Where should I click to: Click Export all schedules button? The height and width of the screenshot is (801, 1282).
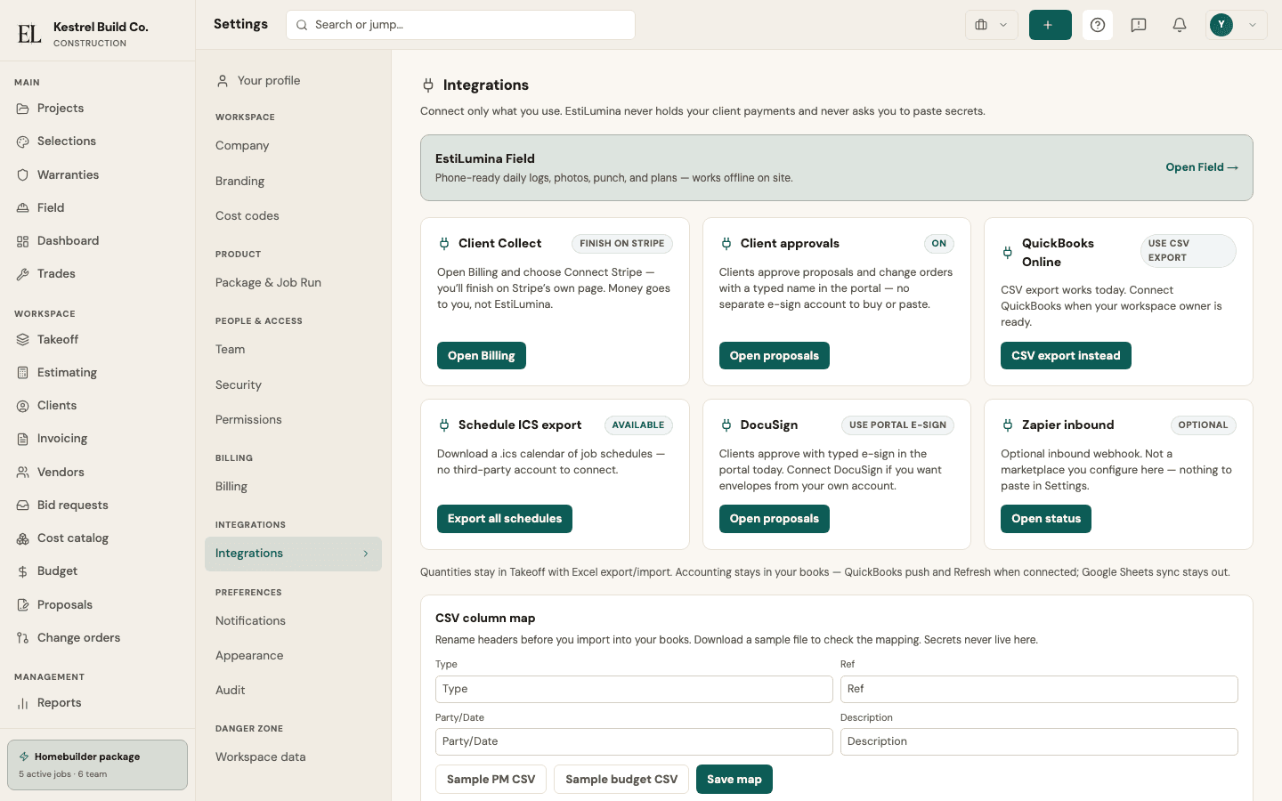[505, 519]
